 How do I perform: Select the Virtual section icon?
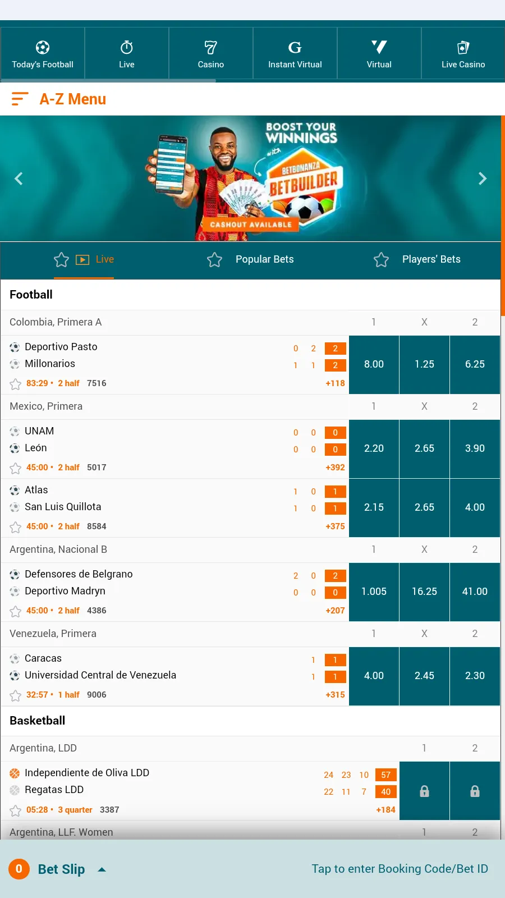coord(379,48)
